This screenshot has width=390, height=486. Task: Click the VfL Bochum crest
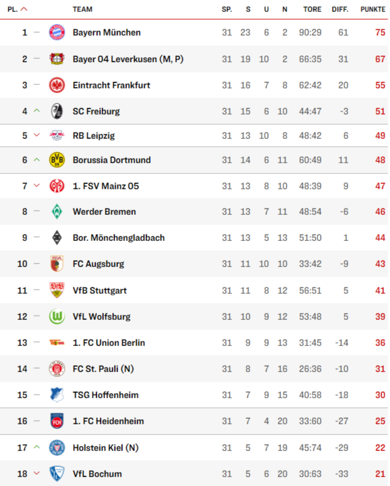click(x=57, y=474)
